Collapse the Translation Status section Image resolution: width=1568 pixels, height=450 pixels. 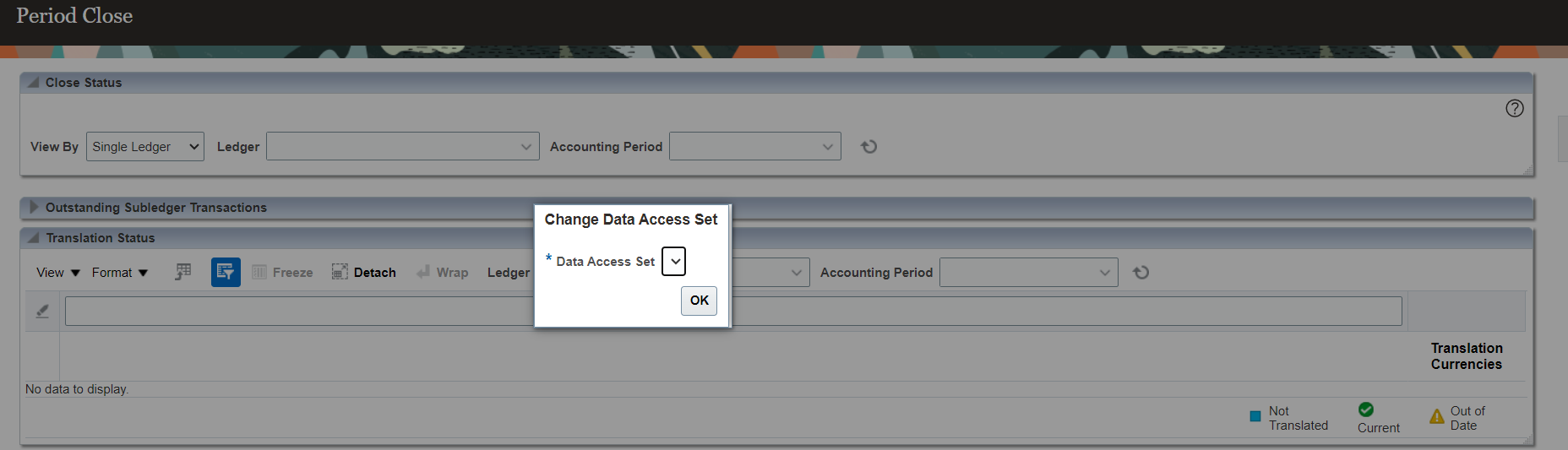34,238
